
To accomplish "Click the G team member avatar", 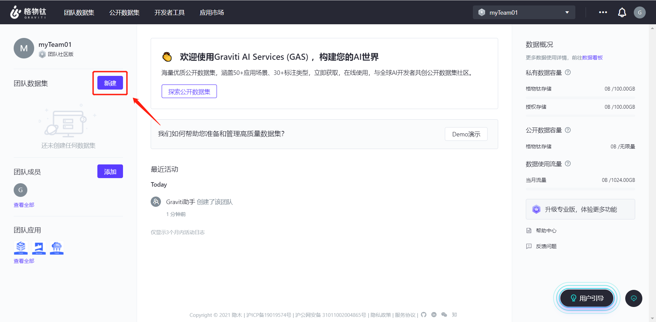I will coord(20,190).
